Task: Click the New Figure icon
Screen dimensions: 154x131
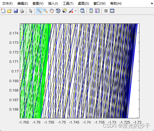Action: coord(3,11)
